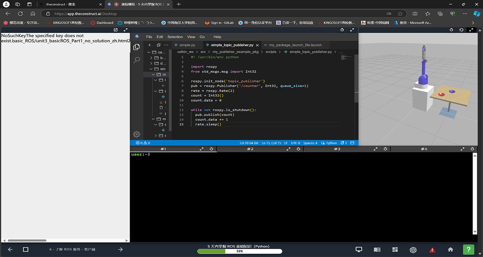Open the Selection menu in the editor
Image resolution: width=483 pixels, height=257 pixels.
click(175, 37)
